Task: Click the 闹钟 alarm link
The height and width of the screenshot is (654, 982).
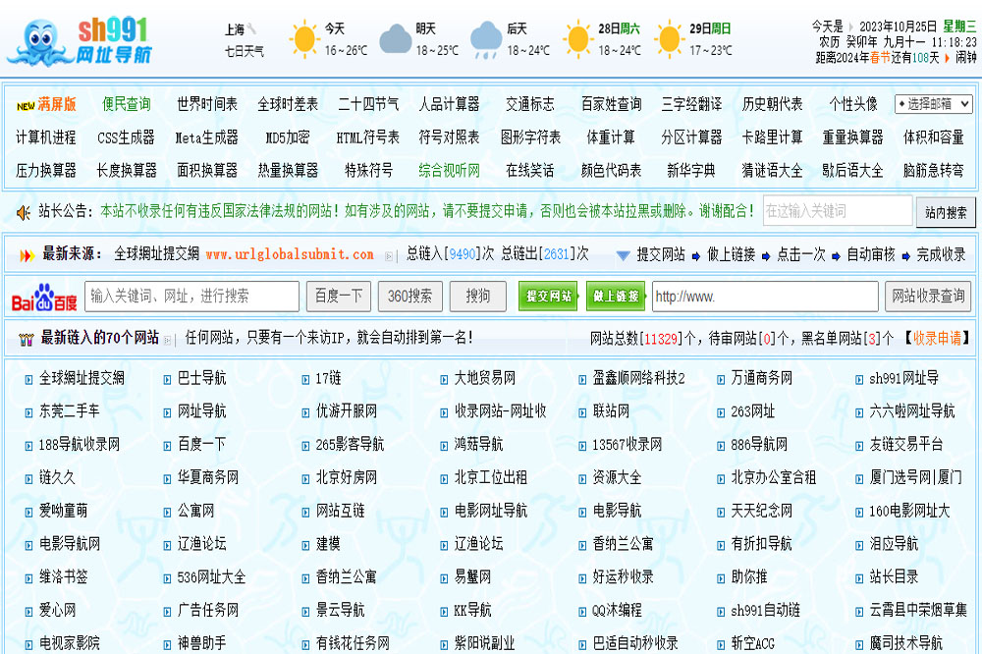Action: pyautogui.click(x=966, y=58)
